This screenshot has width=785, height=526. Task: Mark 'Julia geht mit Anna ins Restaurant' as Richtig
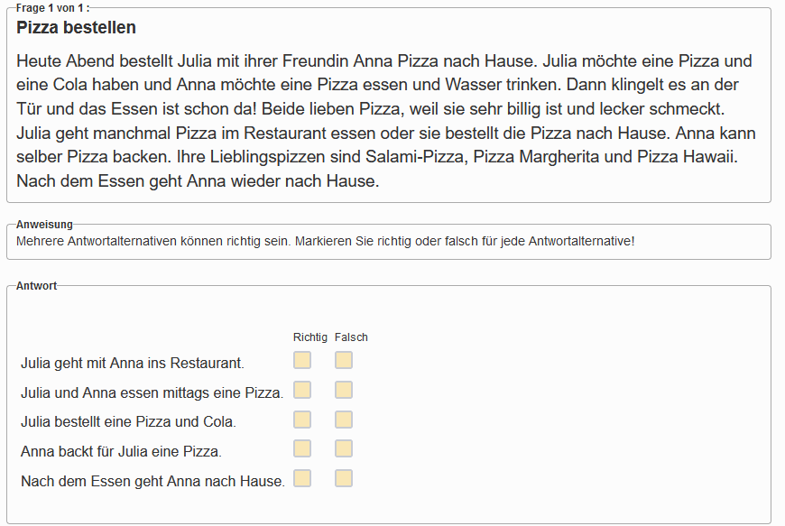(x=302, y=360)
